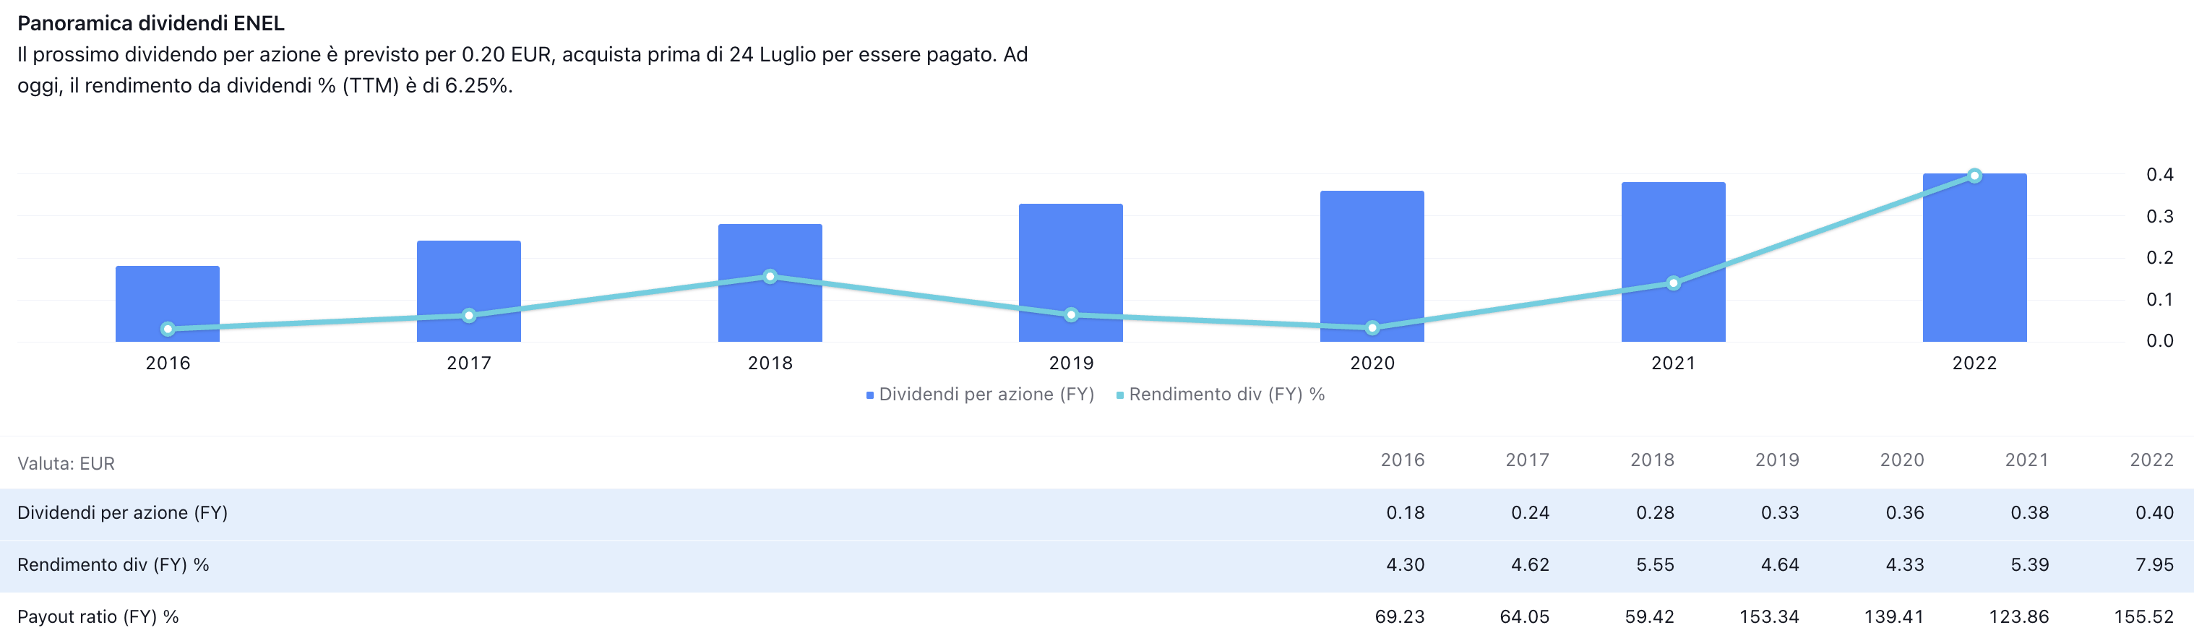Image resolution: width=2194 pixels, height=633 pixels.
Task: Click the 2016 yield line data point
Action: point(168,329)
